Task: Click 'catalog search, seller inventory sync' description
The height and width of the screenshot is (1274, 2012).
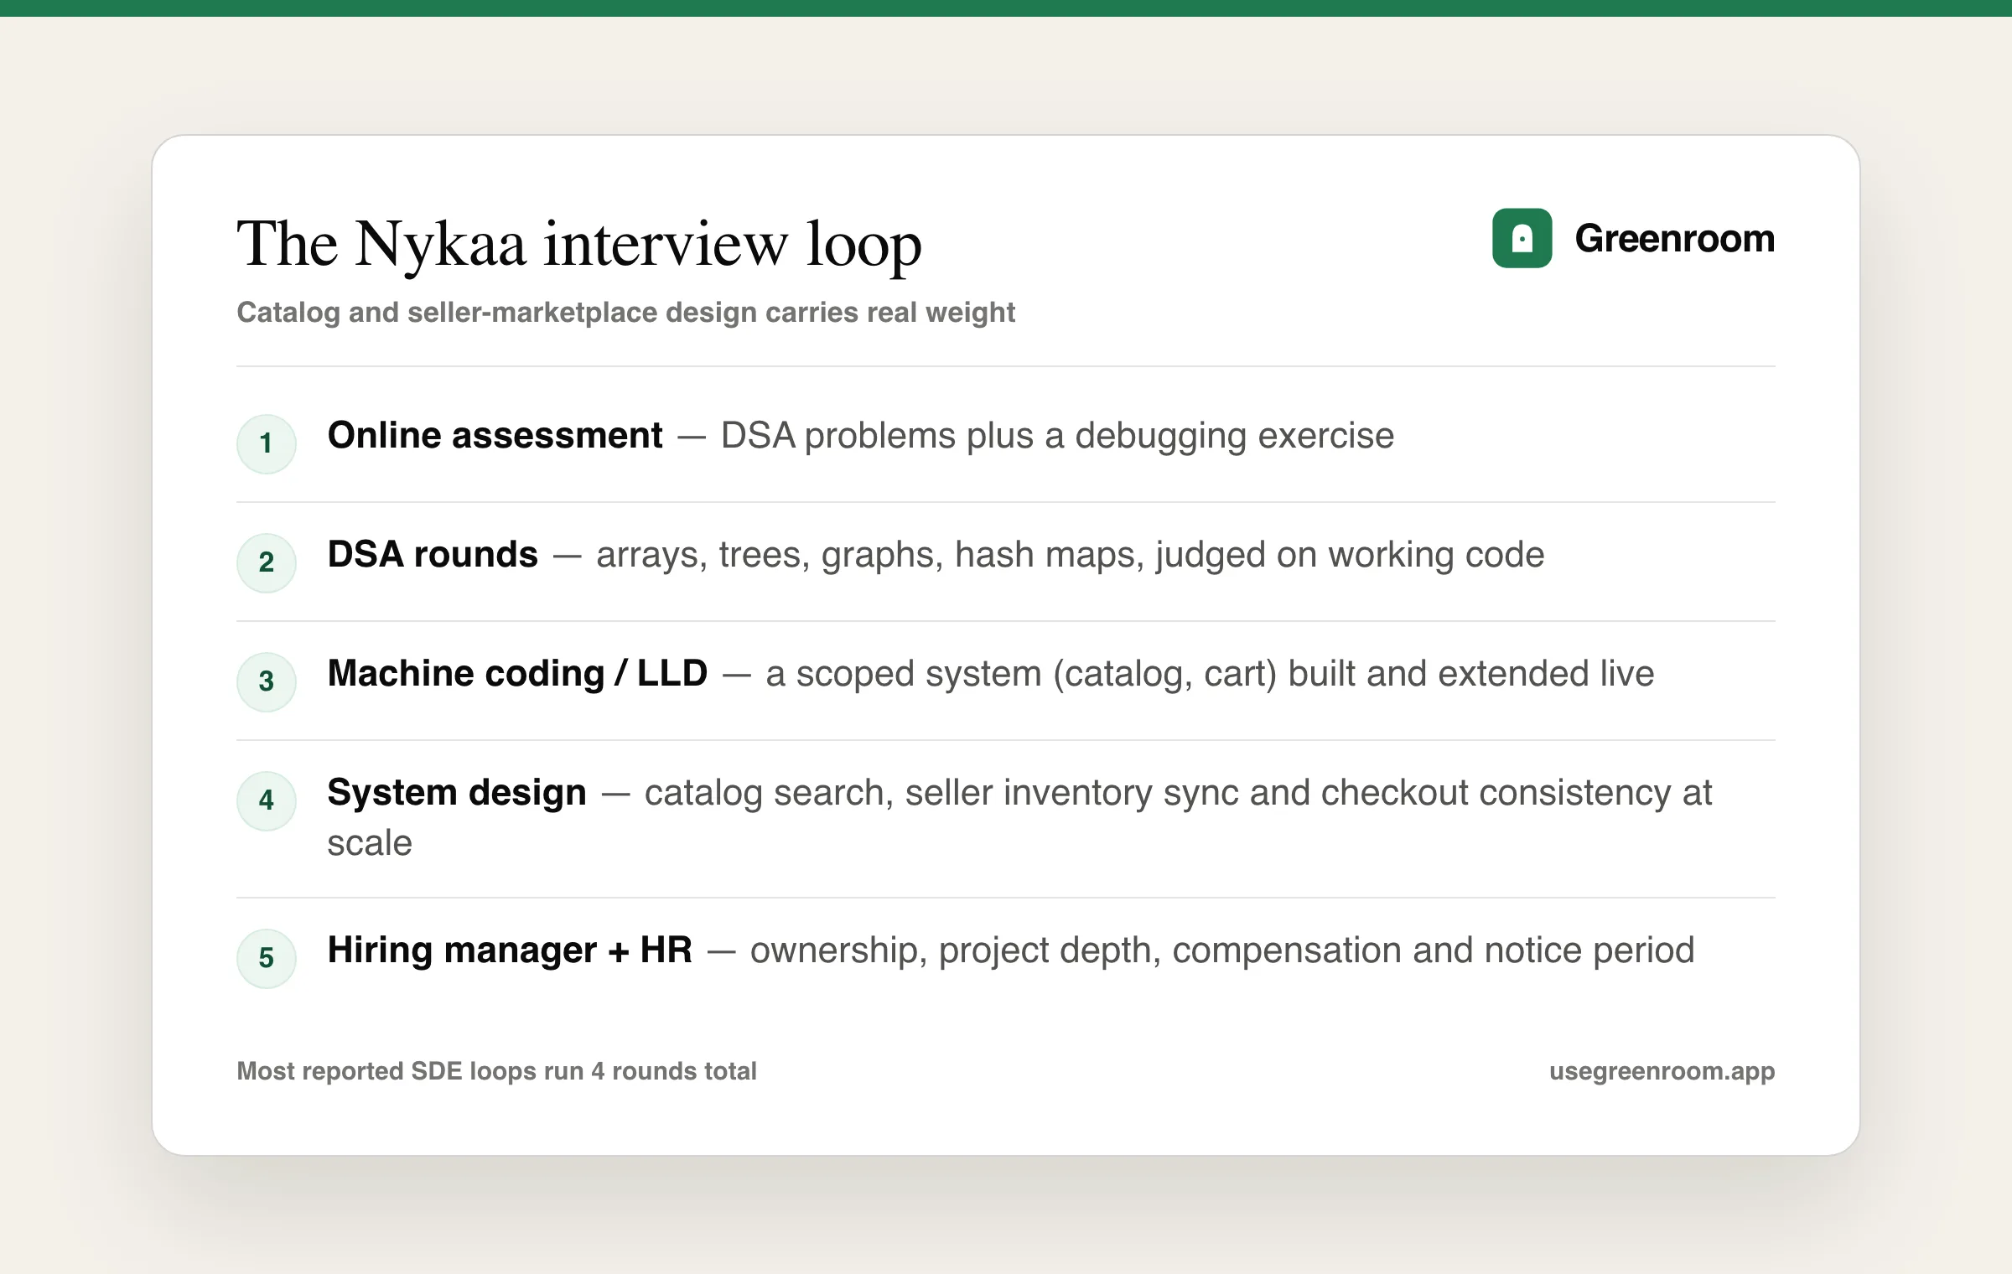Action: pyautogui.click(x=1019, y=817)
